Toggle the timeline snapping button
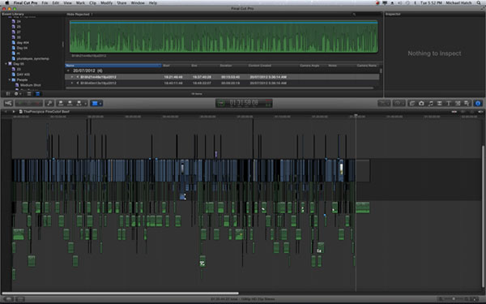This screenshot has width=486, height=304. 480,111
